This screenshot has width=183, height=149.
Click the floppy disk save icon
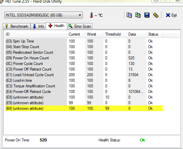[x=147, y=15]
